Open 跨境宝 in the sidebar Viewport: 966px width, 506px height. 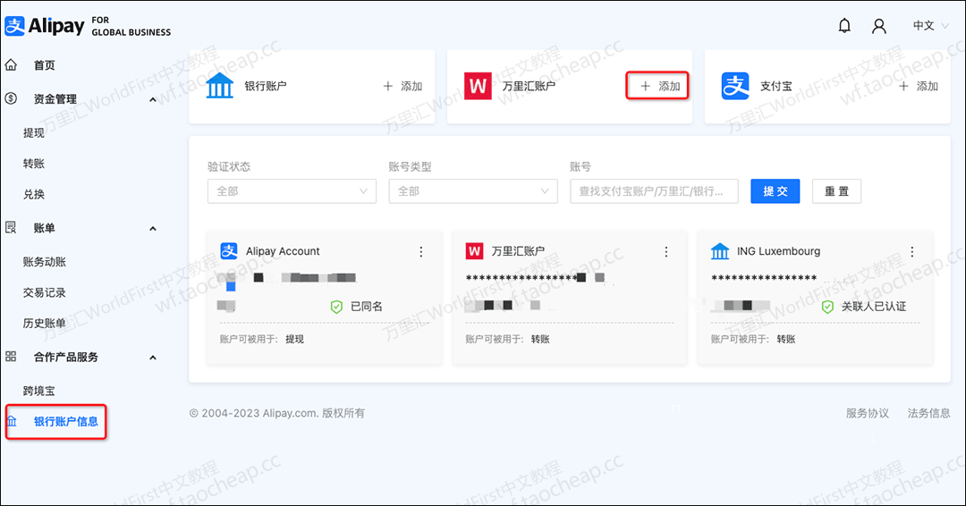tap(38, 391)
